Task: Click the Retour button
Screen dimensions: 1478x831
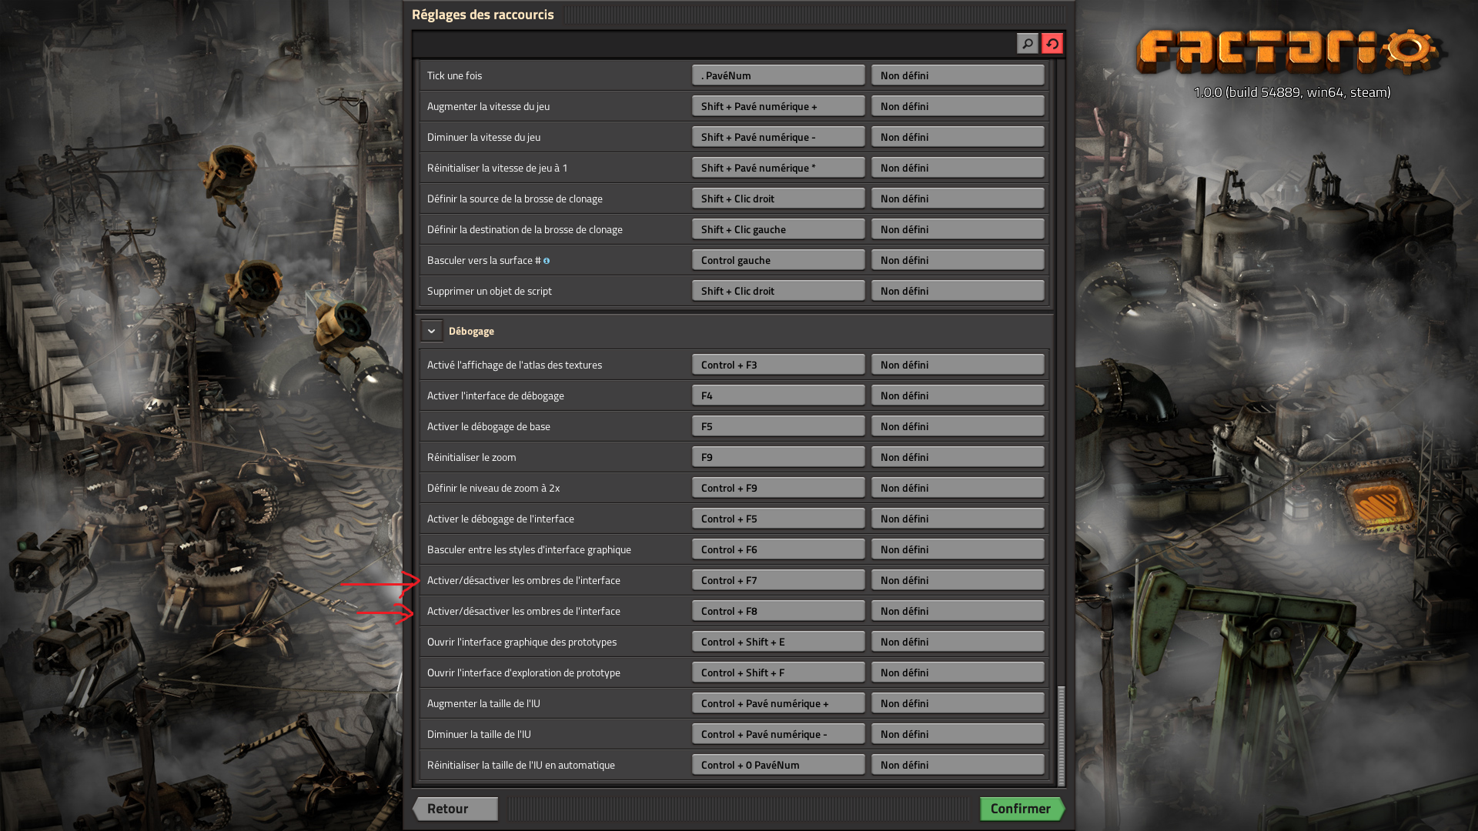Action: (x=455, y=809)
